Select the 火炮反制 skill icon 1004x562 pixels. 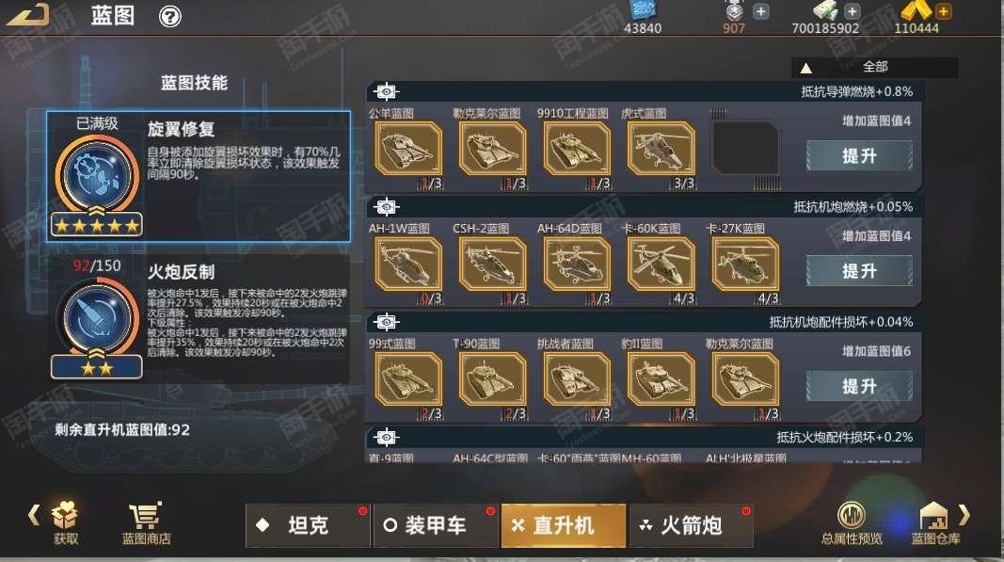[97, 318]
